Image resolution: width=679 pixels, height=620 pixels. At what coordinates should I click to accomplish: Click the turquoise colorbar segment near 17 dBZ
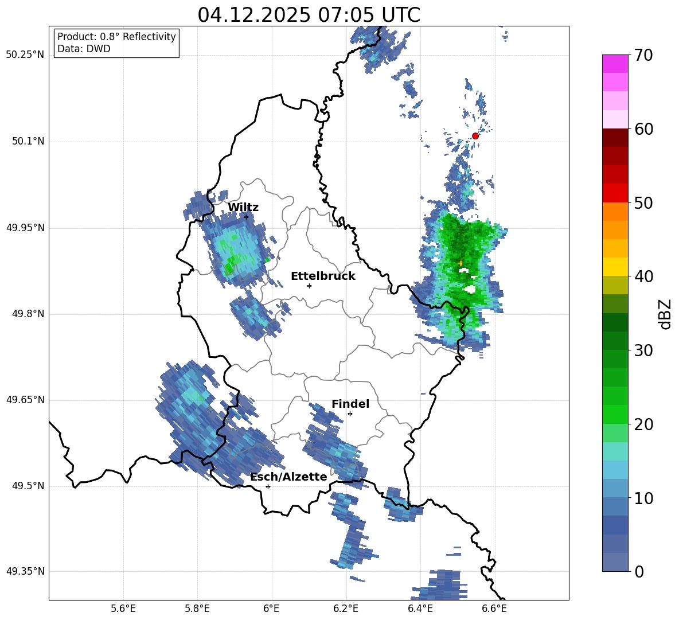(615, 451)
